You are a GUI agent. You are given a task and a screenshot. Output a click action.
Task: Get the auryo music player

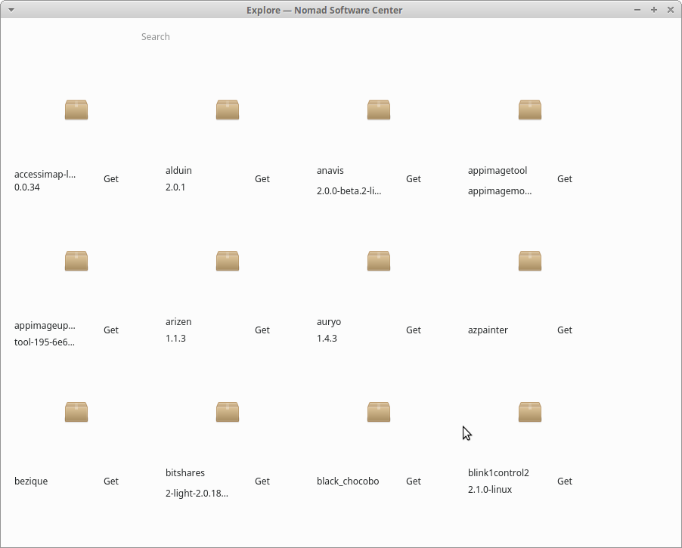pos(413,330)
